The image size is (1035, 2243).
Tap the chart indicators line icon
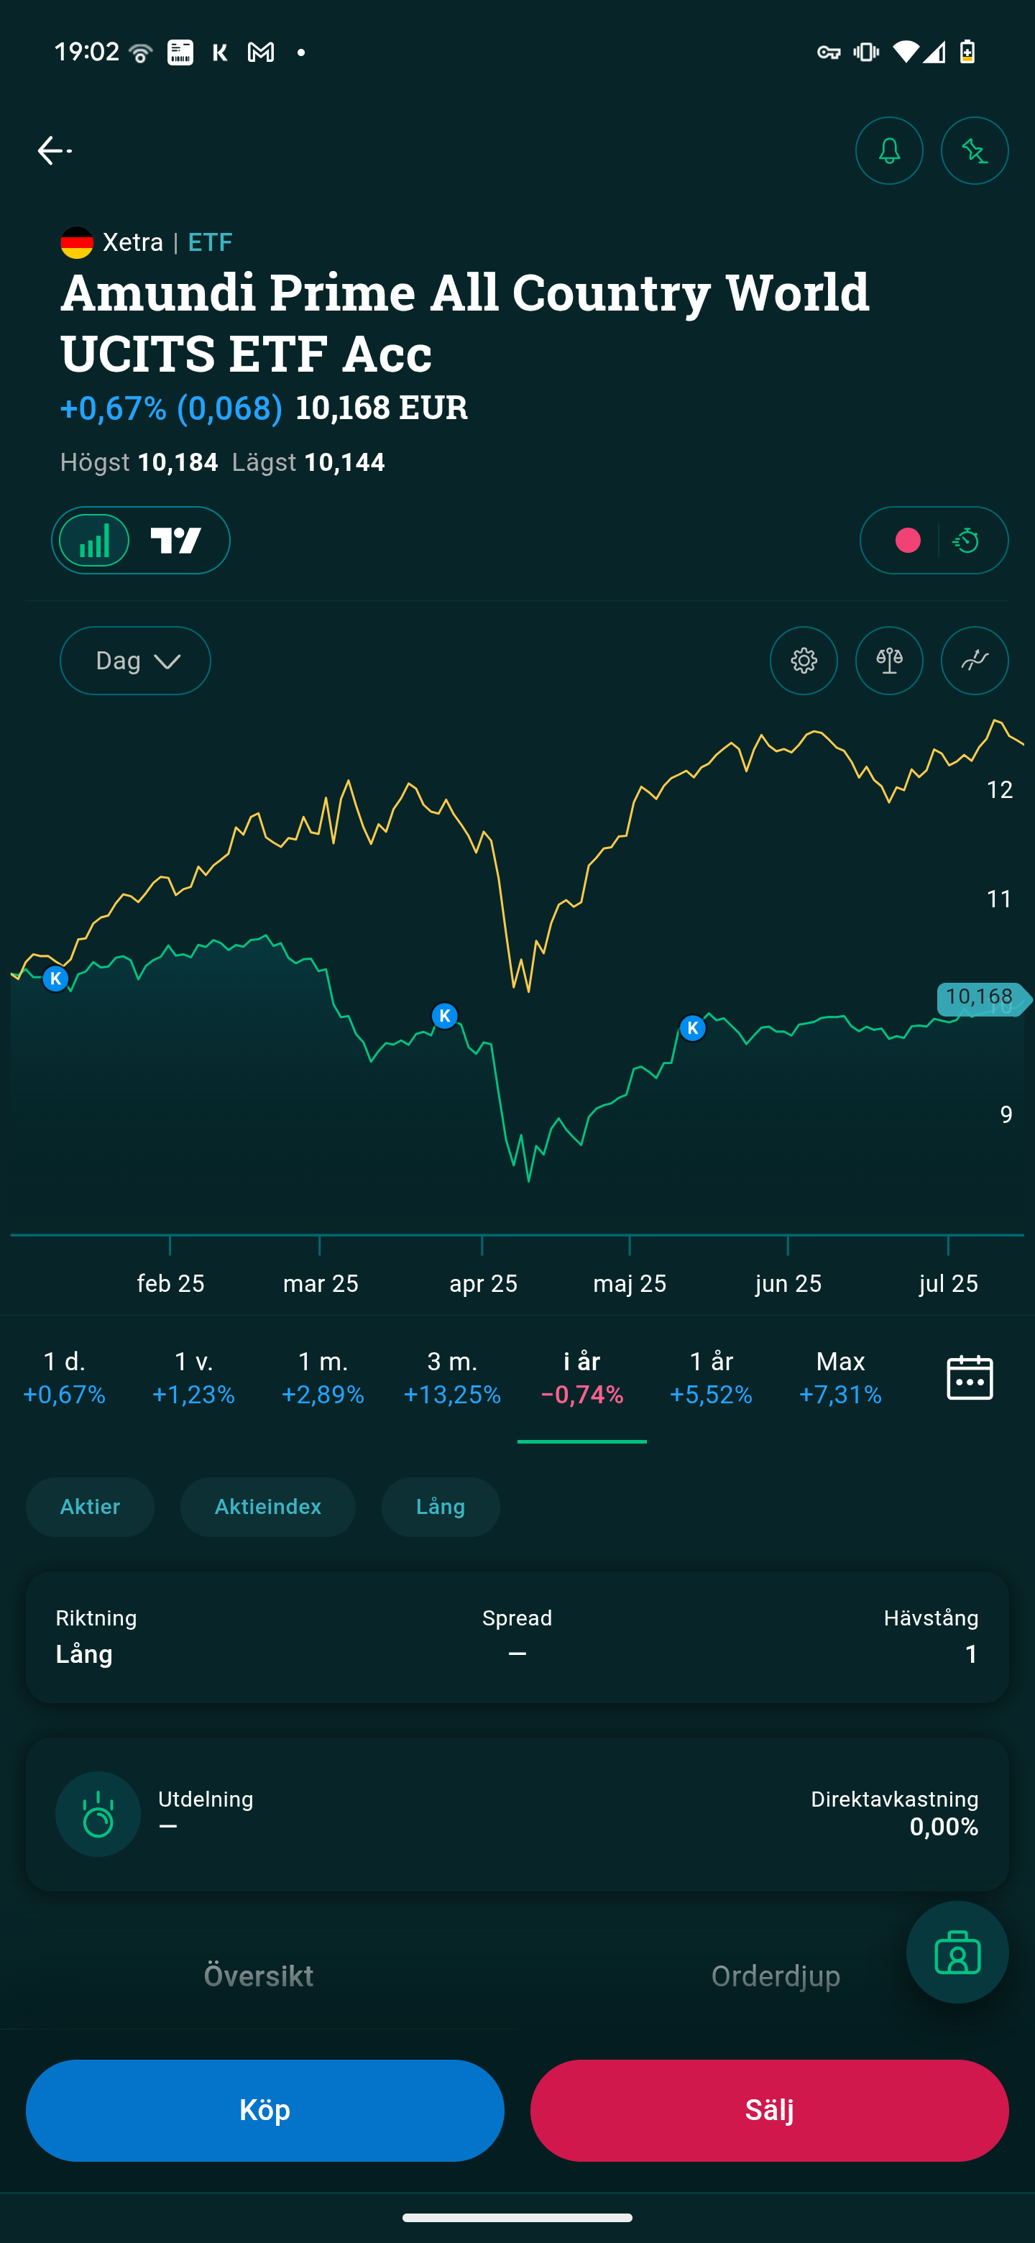[x=974, y=661]
